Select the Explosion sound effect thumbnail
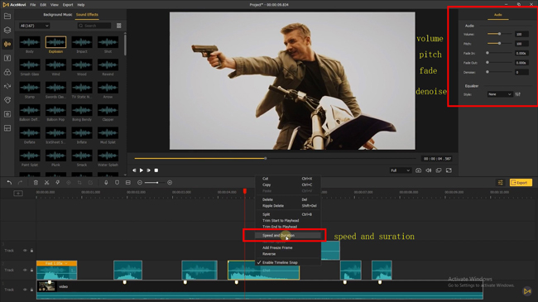 point(55,42)
